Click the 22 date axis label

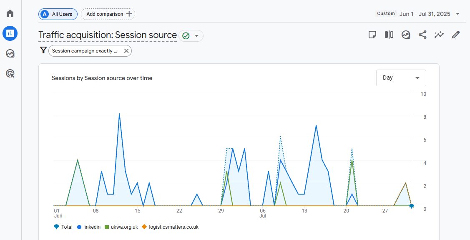click(x=179, y=211)
